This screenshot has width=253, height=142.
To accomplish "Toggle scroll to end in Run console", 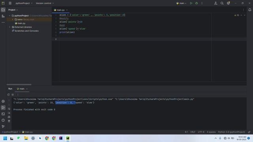I will [x=9, y=113].
